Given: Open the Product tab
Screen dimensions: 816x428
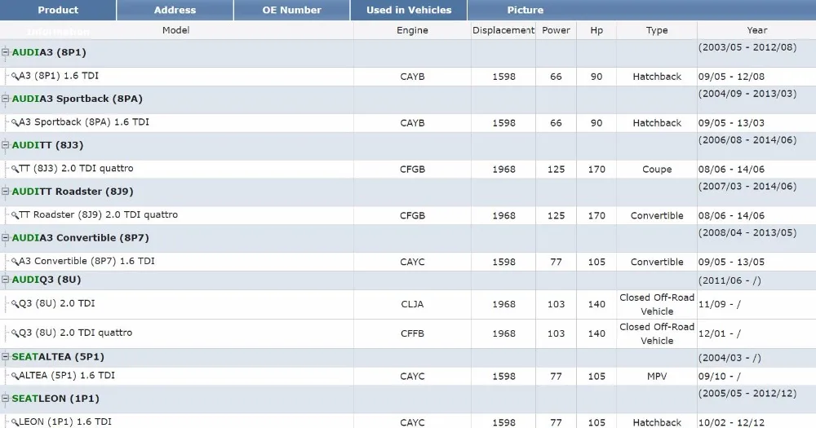Looking at the screenshot, I should 58,10.
